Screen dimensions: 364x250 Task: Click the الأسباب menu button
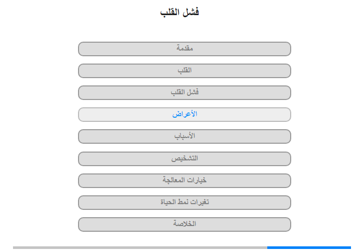pos(185,136)
